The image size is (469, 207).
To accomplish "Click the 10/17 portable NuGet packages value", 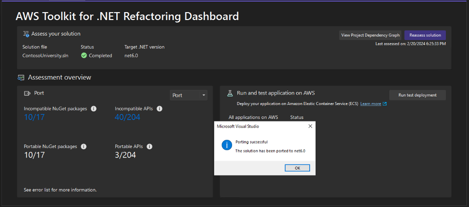I will (x=34, y=155).
